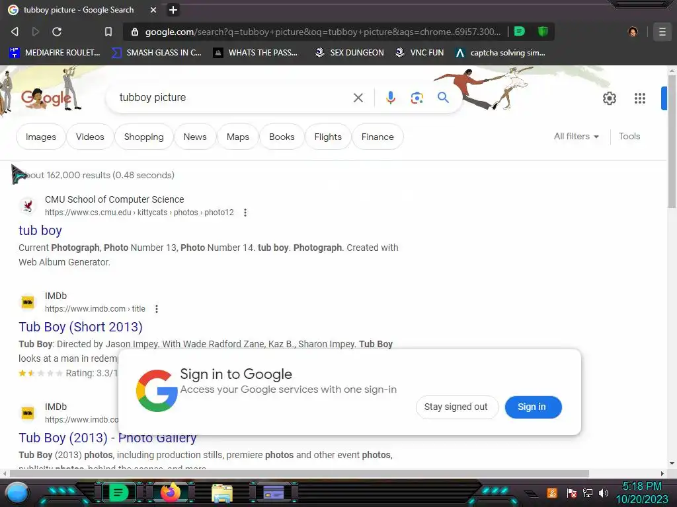Switch to the Finance filter
The width and height of the screenshot is (677, 507).
(x=378, y=137)
